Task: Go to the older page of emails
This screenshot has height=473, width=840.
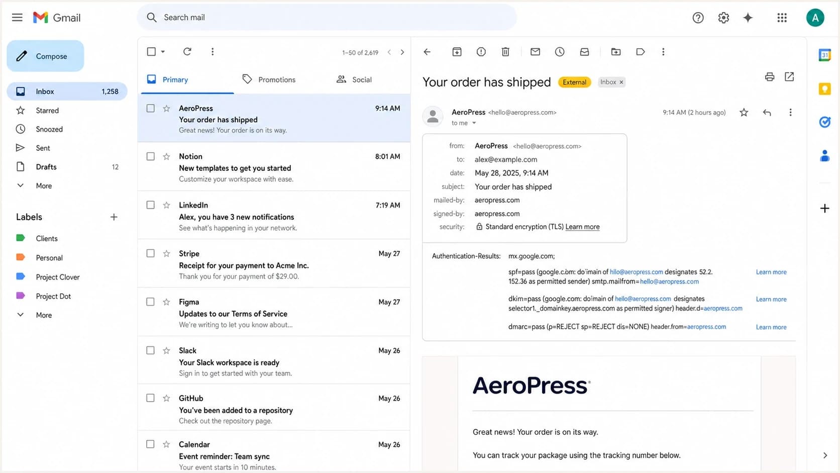Action: click(402, 52)
